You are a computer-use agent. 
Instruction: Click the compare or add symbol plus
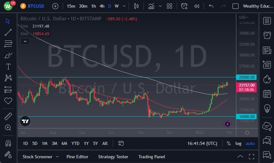click(x=55, y=6)
